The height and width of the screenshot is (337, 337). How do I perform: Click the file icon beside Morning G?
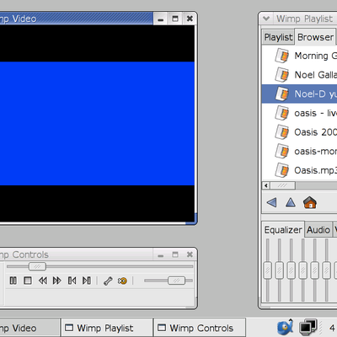[281, 56]
